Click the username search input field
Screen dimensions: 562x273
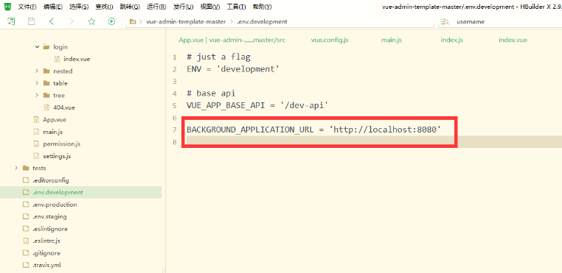(502, 22)
